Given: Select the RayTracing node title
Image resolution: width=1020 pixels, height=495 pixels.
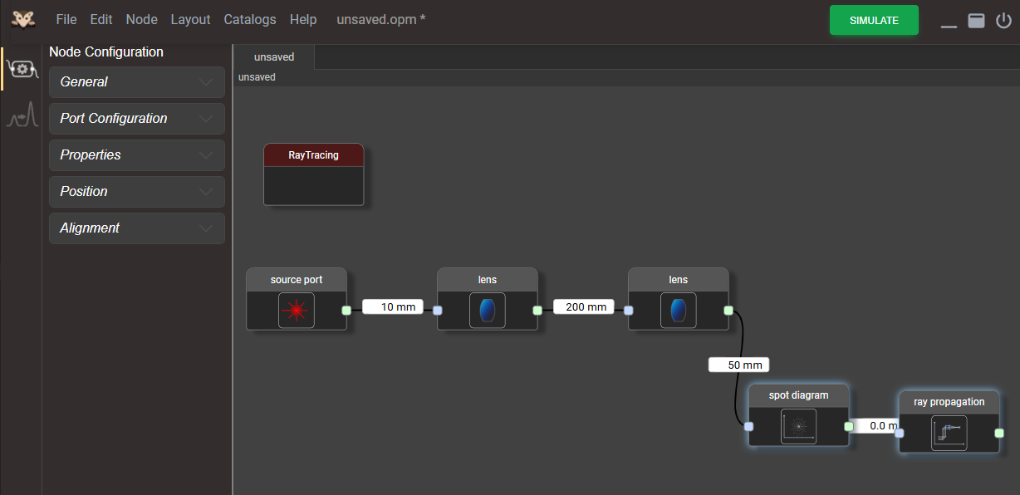Looking at the screenshot, I should click(314, 155).
